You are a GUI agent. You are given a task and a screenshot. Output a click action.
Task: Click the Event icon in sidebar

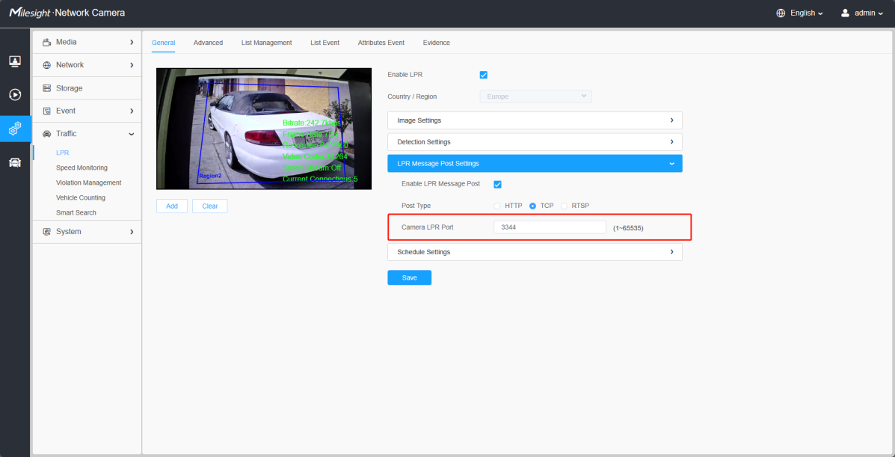47,111
